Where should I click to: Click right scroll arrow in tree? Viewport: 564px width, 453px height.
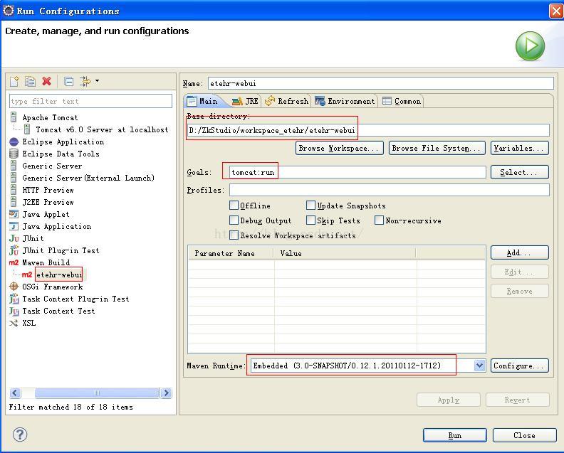click(x=166, y=393)
